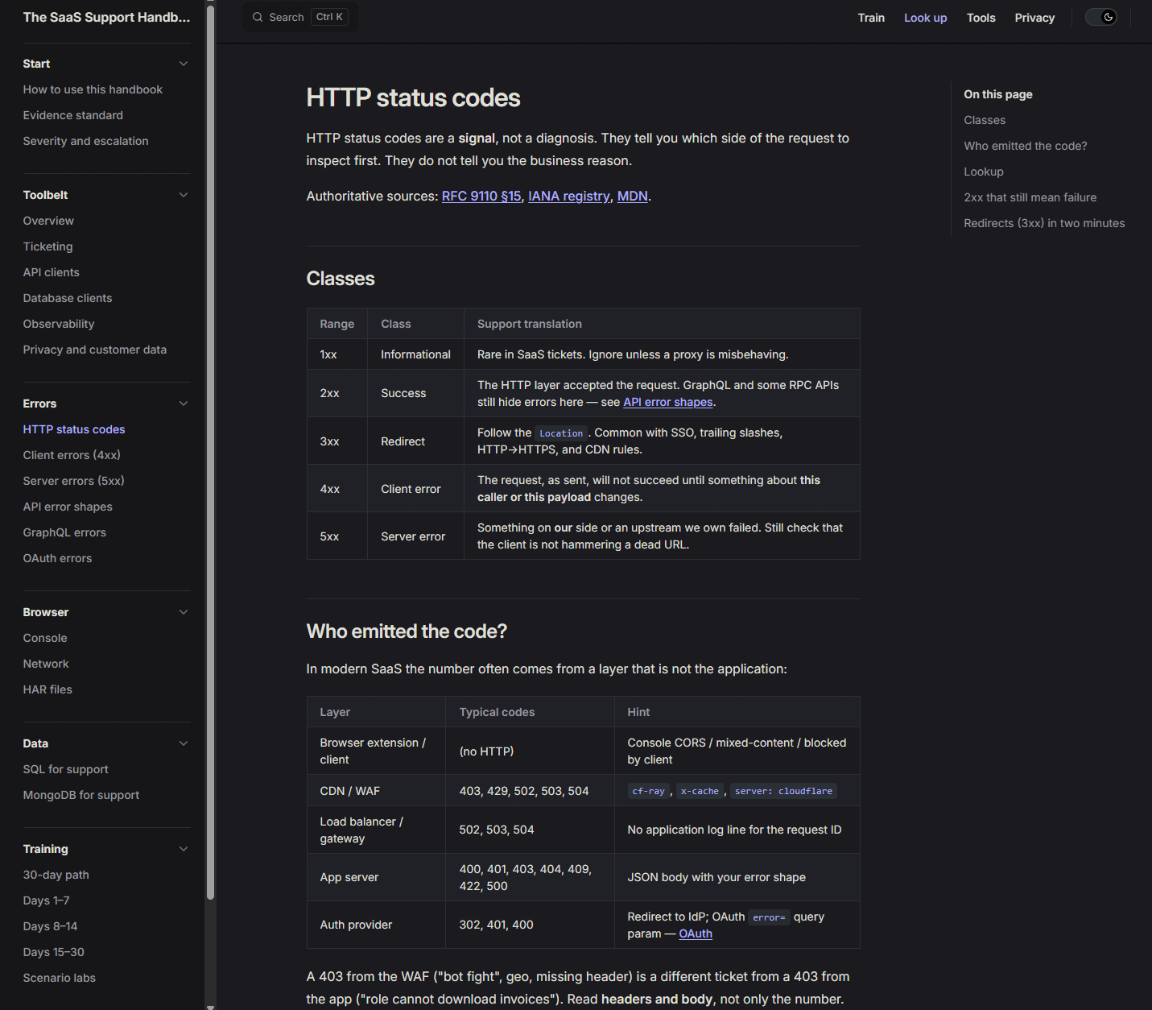The image size is (1152, 1010).
Task: Go to The SaaS Support Handbook home title
Action: pyautogui.click(x=106, y=17)
